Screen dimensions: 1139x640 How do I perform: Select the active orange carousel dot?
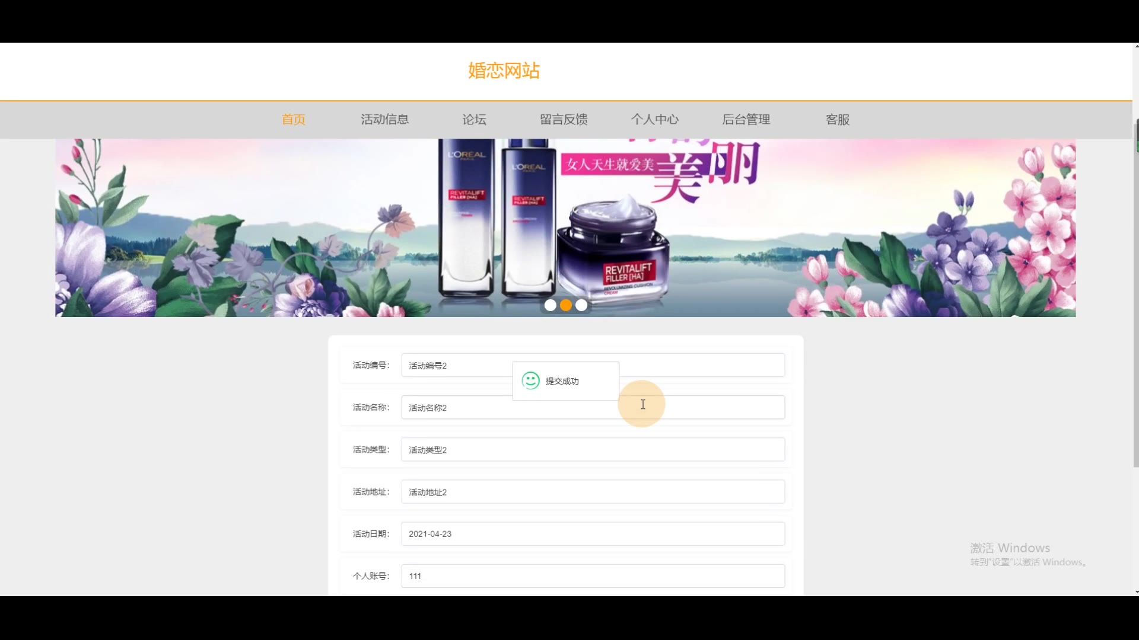point(566,305)
